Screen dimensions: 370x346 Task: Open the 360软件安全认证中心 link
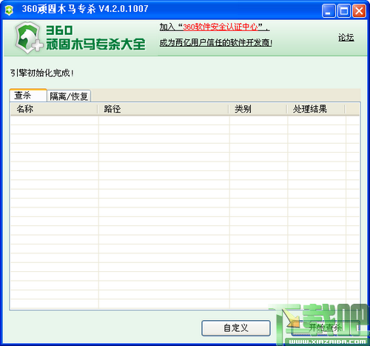click(x=221, y=27)
